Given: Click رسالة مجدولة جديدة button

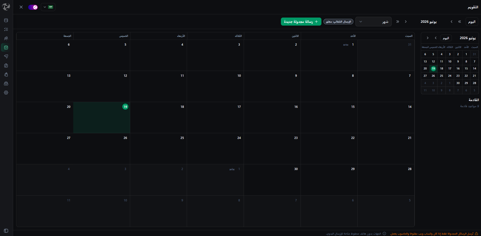Looking at the screenshot, I should pos(301,22).
